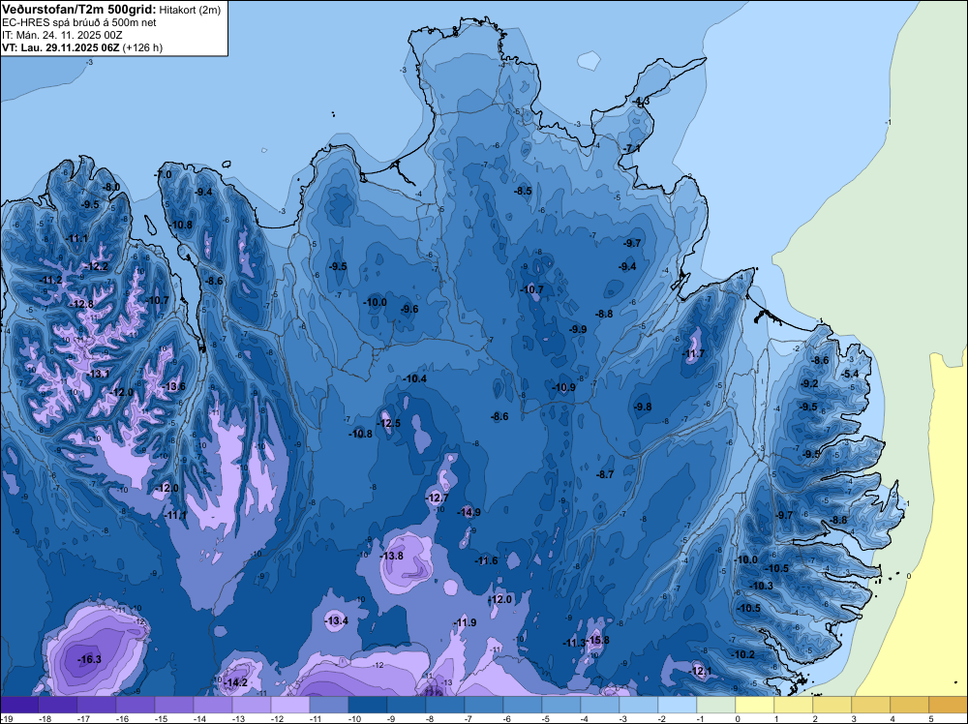968x724 pixels.
Task: Click the -12.1 temperature value
Action: 701,671
